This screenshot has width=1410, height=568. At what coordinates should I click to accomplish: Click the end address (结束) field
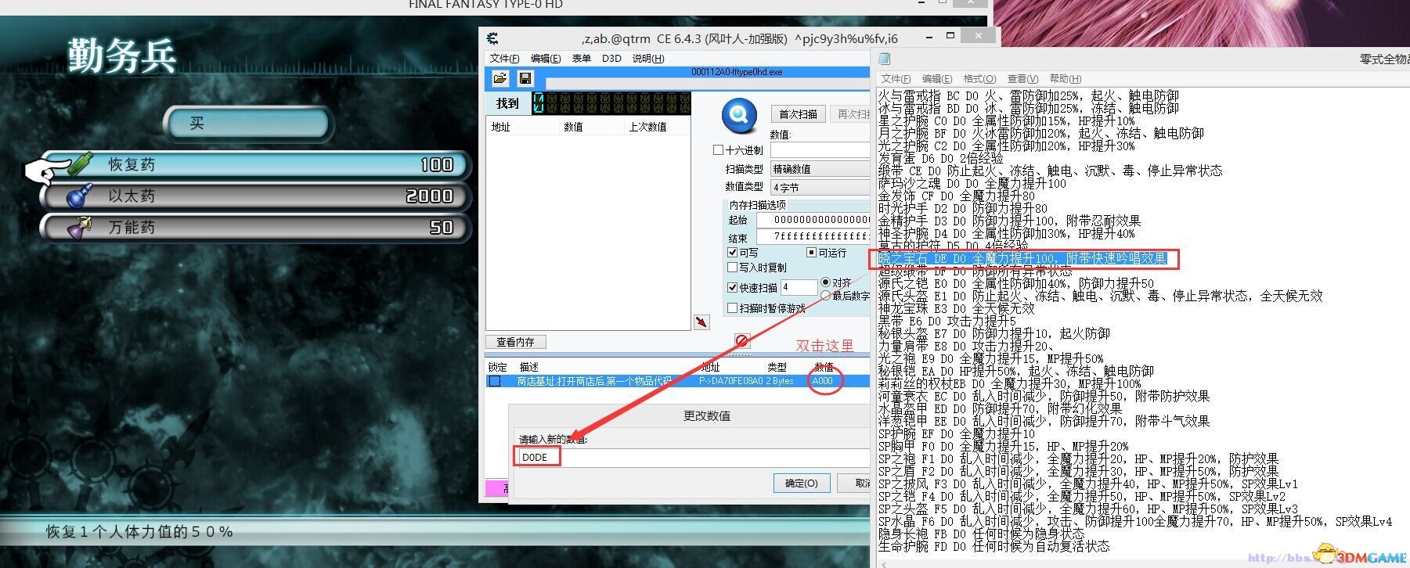pyautogui.click(x=814, y=236)
